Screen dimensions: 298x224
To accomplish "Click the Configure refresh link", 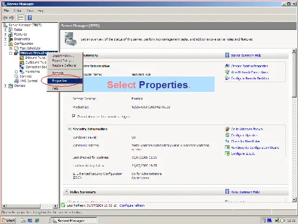I will 132,205.
